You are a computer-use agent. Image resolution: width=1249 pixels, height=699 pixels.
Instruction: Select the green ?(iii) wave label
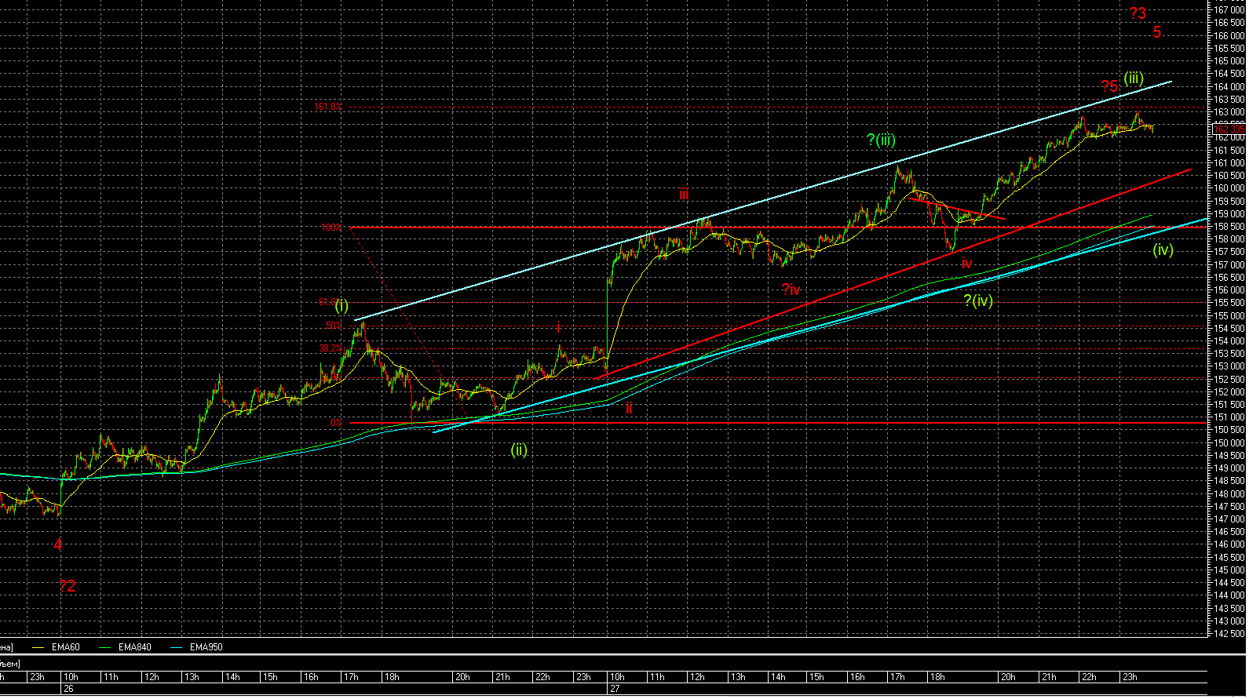881,140
